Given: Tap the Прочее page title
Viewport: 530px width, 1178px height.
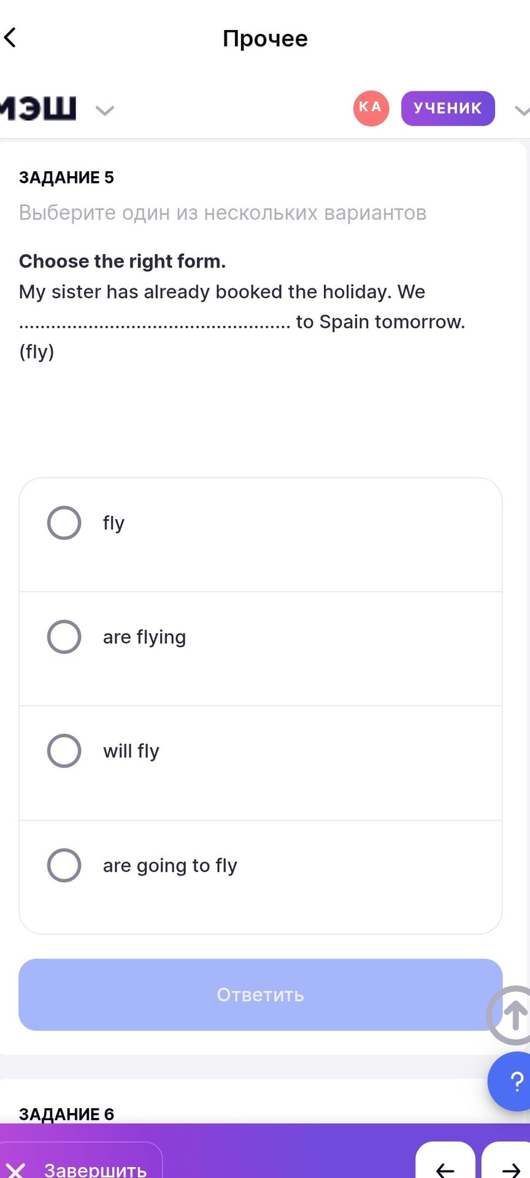Looking at the screenshot, I should pos(265,38).
